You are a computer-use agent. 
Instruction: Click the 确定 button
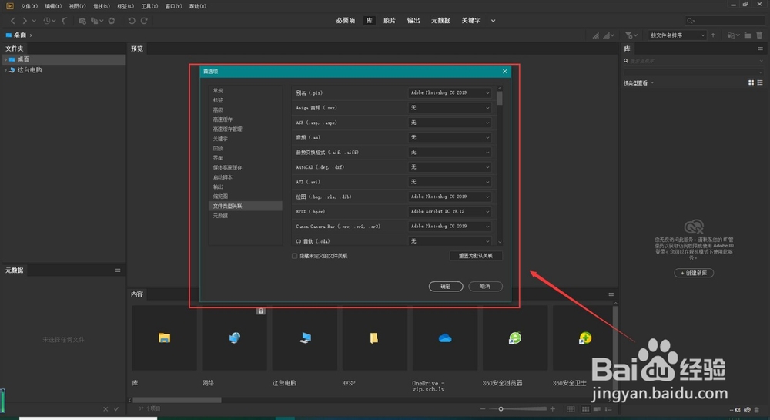446,287
